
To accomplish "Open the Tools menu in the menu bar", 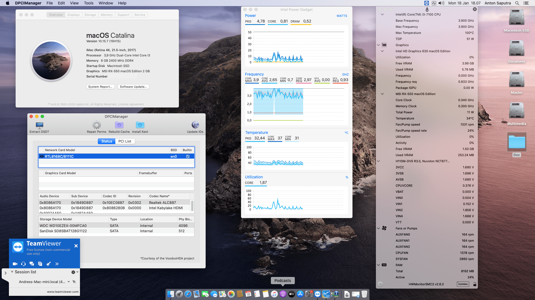I will [x=89, y=3].
